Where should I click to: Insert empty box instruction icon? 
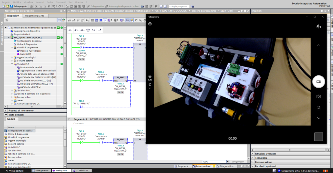click(x=88, y=30)
